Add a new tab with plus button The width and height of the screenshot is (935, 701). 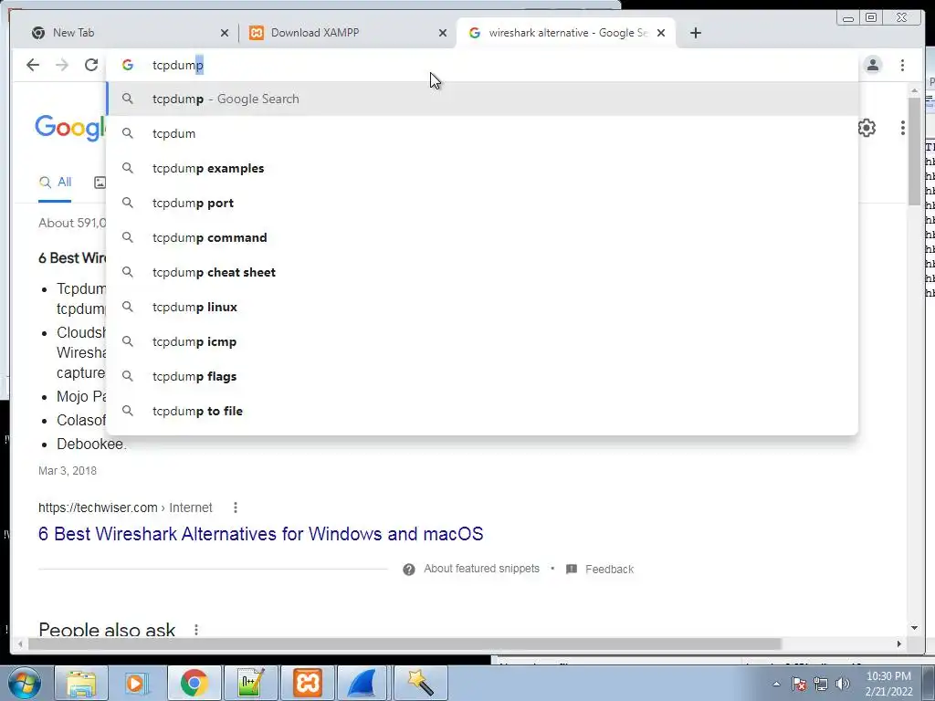coord(695,33)
